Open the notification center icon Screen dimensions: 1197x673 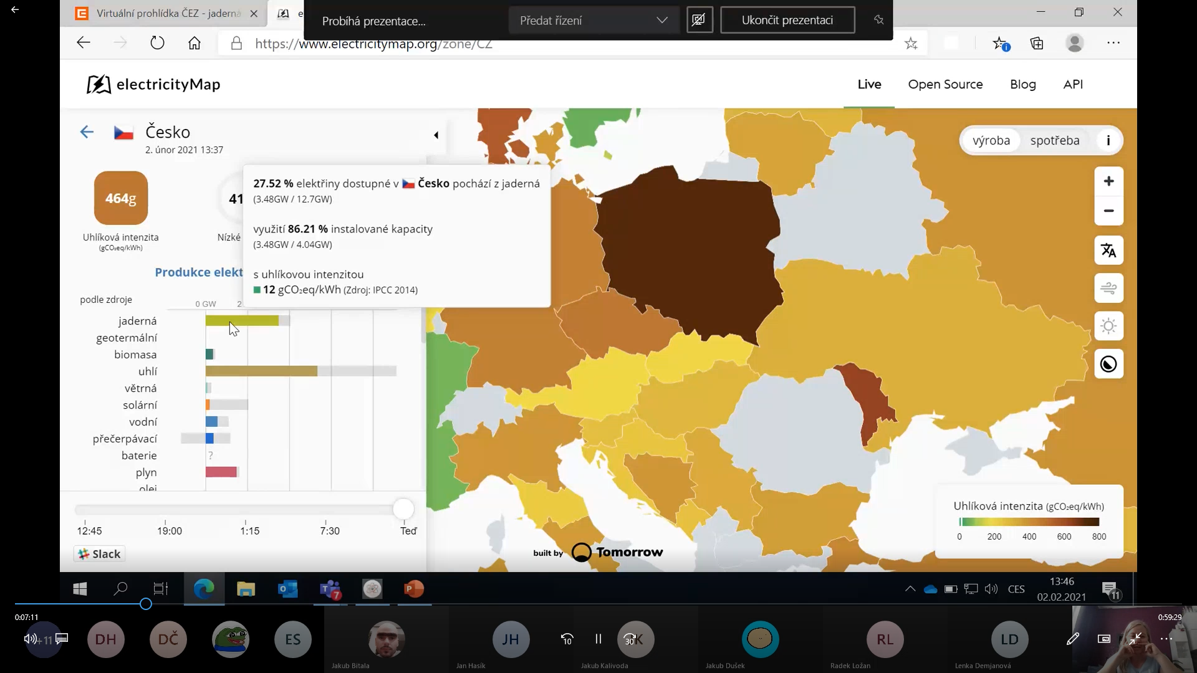tap(1110, 589)
